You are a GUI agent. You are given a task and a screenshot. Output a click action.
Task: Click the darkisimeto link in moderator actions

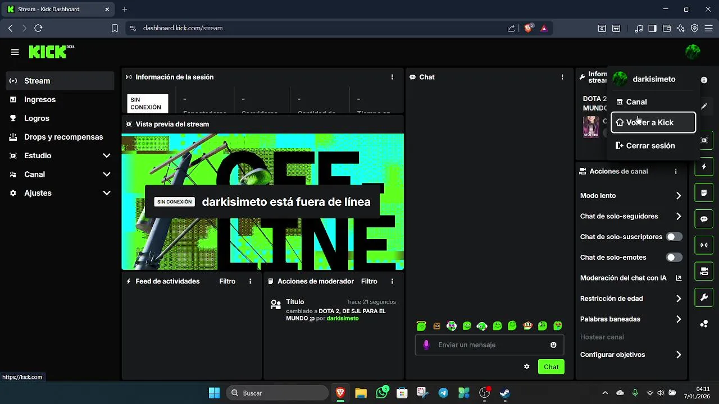(343, 318)
